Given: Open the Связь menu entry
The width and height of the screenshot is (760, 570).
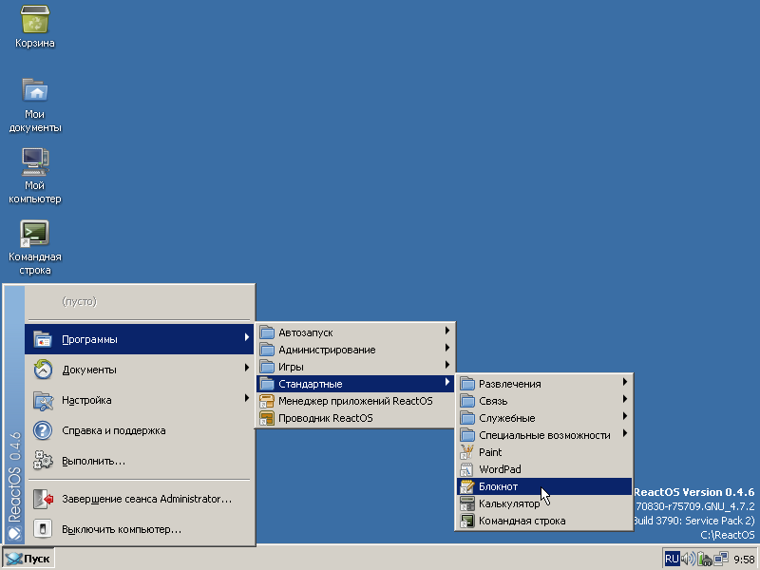Looking at the screenshot, I should (544, 401).
